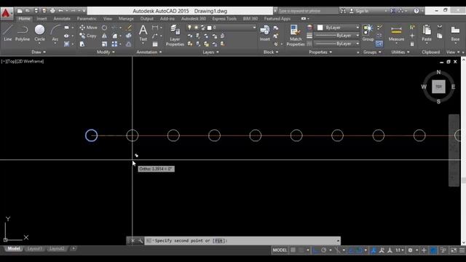The image size is (466, 262).
Task: Click the Move tool
Action: point(88,28)
